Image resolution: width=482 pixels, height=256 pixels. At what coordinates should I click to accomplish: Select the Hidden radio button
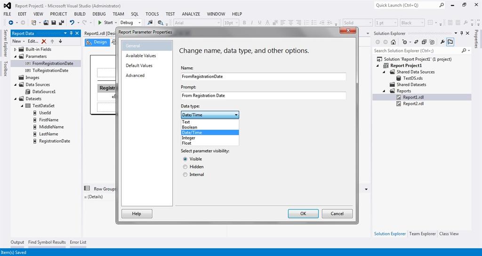185,167
